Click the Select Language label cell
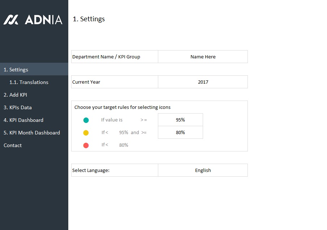 coord(91,170)
